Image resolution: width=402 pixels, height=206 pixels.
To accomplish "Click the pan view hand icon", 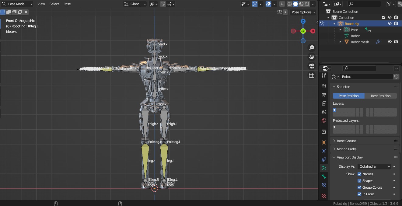I will 312,57.
